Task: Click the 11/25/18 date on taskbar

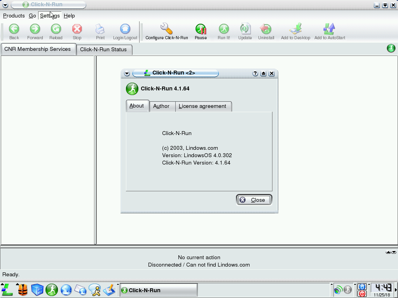Action: point(382,295)
